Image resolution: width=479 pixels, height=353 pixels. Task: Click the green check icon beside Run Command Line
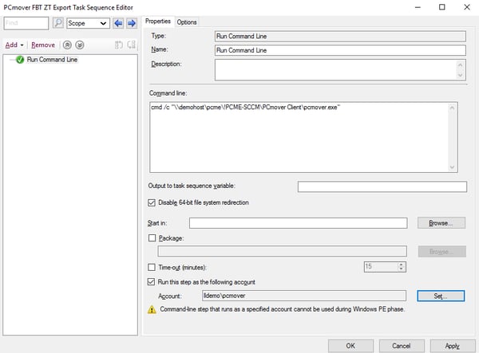(20, 60)
